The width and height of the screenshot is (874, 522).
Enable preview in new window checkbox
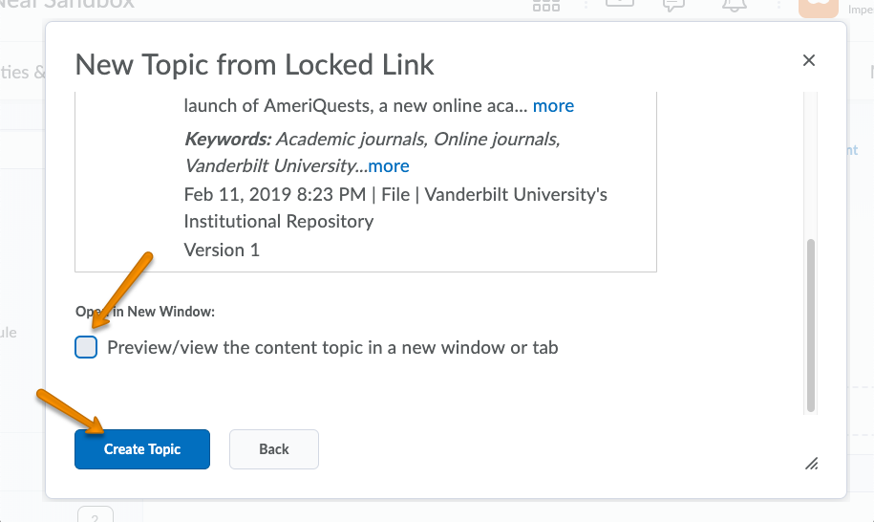coord(86,347)
